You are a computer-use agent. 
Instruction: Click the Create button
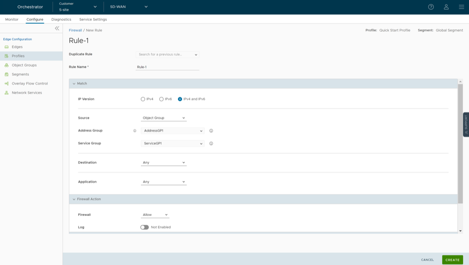click(452, 260)
